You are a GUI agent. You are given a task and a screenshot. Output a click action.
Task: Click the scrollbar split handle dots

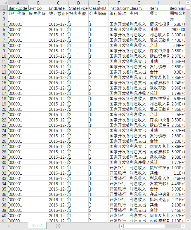(115, 226)
